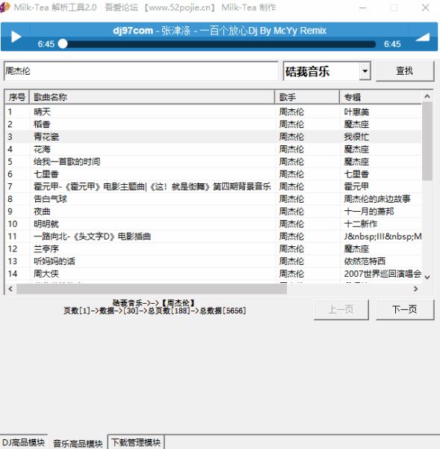Click album cell 十二新作
Screen dimensions: 440x449
tap(361, 224)
